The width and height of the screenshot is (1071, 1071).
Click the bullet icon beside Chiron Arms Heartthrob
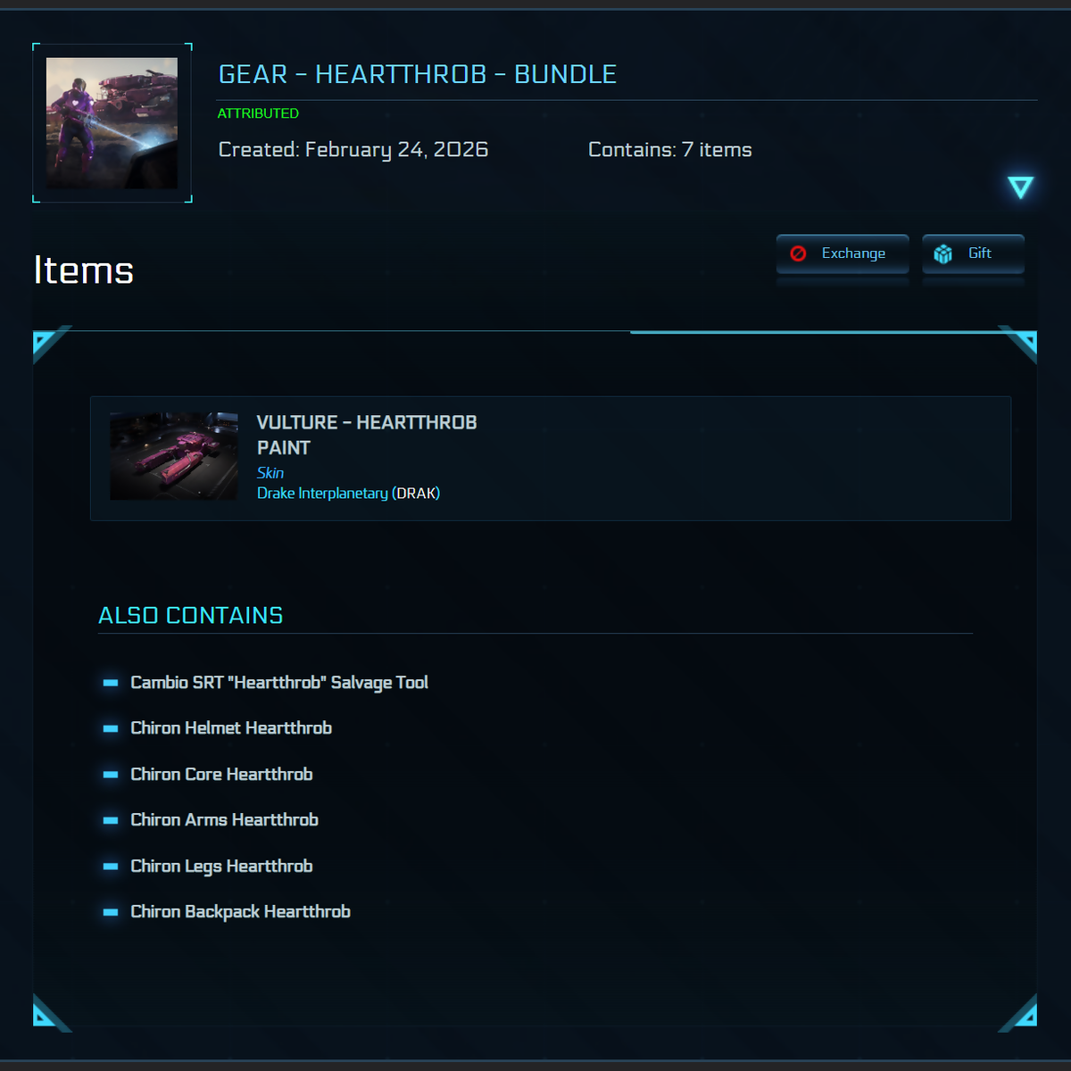coord(111,820)
